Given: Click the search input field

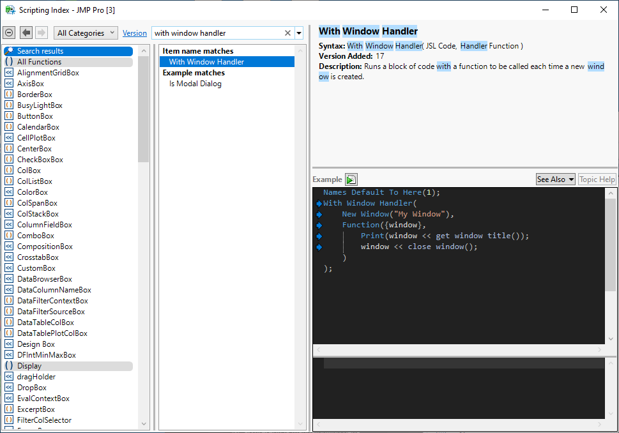Looking at the screenshot, I should point(217,33).
